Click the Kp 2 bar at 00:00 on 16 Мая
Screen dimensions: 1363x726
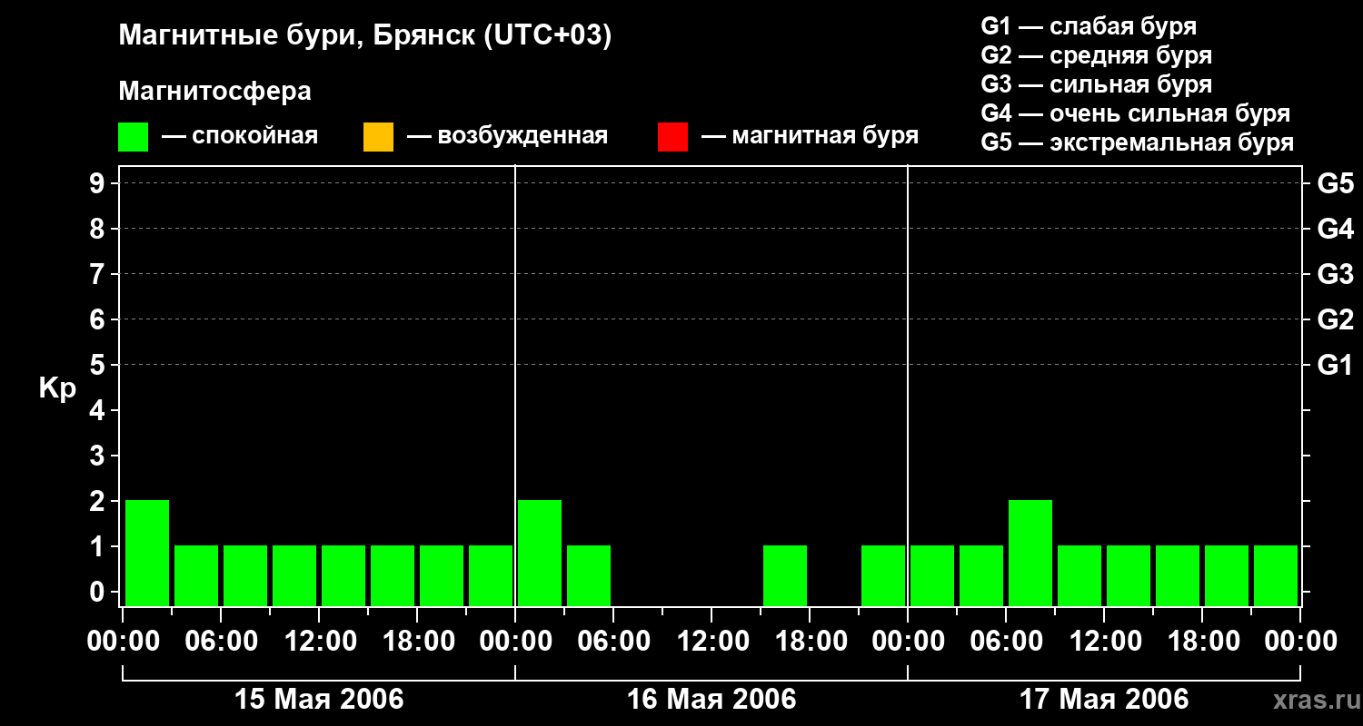point(540,553)
